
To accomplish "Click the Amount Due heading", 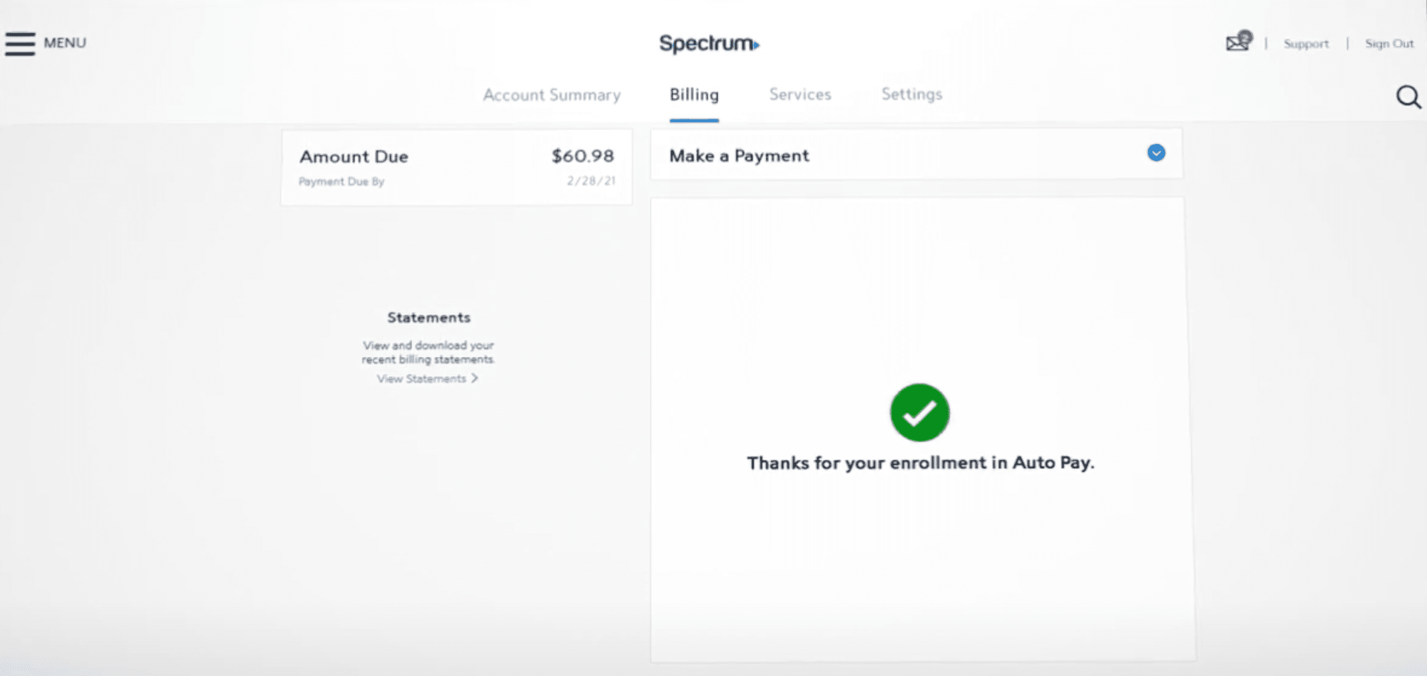I will [x=354, y=157].
